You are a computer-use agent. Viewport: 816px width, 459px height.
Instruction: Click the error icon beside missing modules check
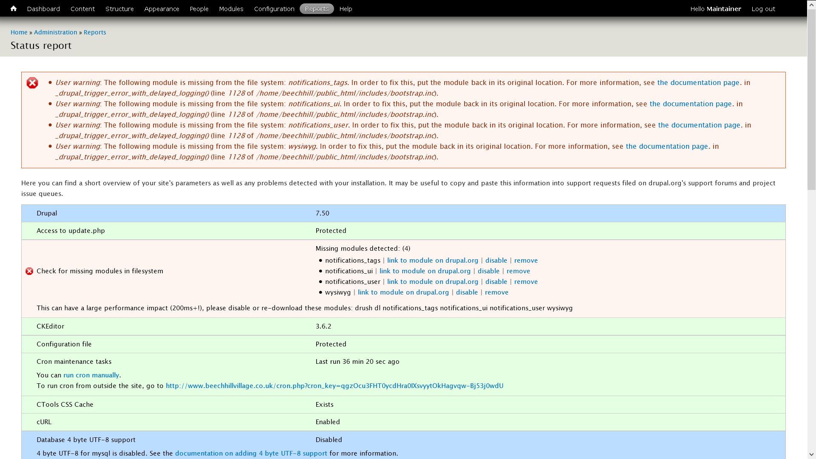point(29,271)
